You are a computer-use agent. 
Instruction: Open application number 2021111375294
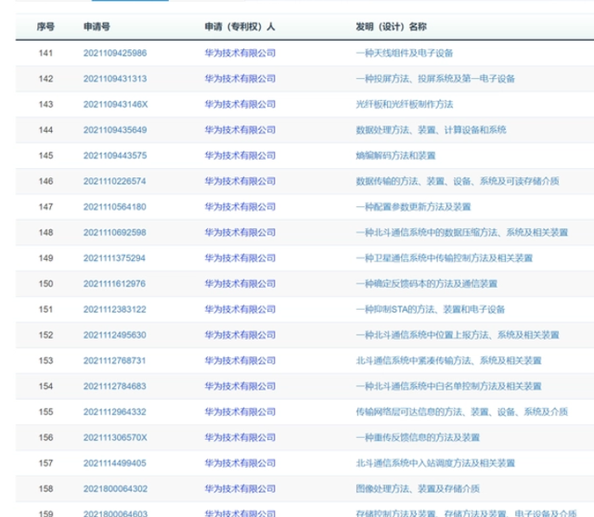click(x=114, y=258)
